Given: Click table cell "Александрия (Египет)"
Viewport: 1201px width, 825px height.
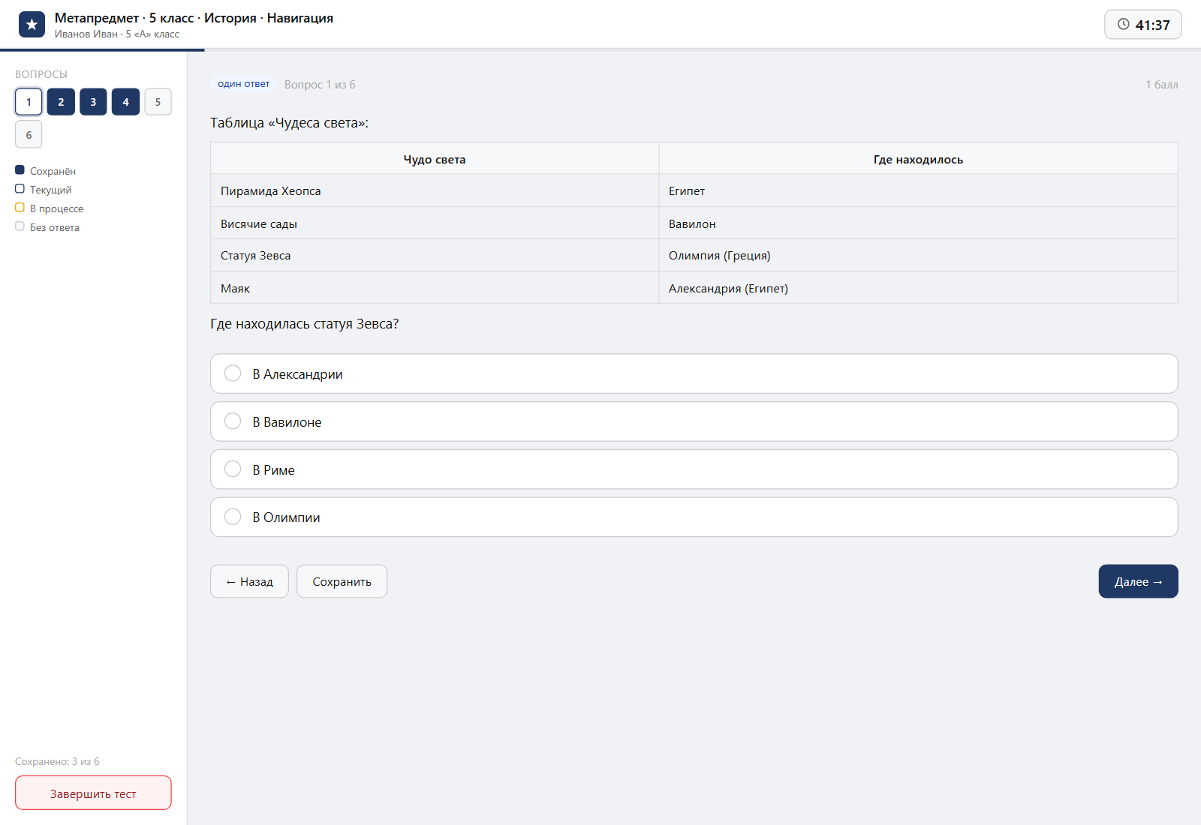Looking at the screenshot, I should pos(918,288).
